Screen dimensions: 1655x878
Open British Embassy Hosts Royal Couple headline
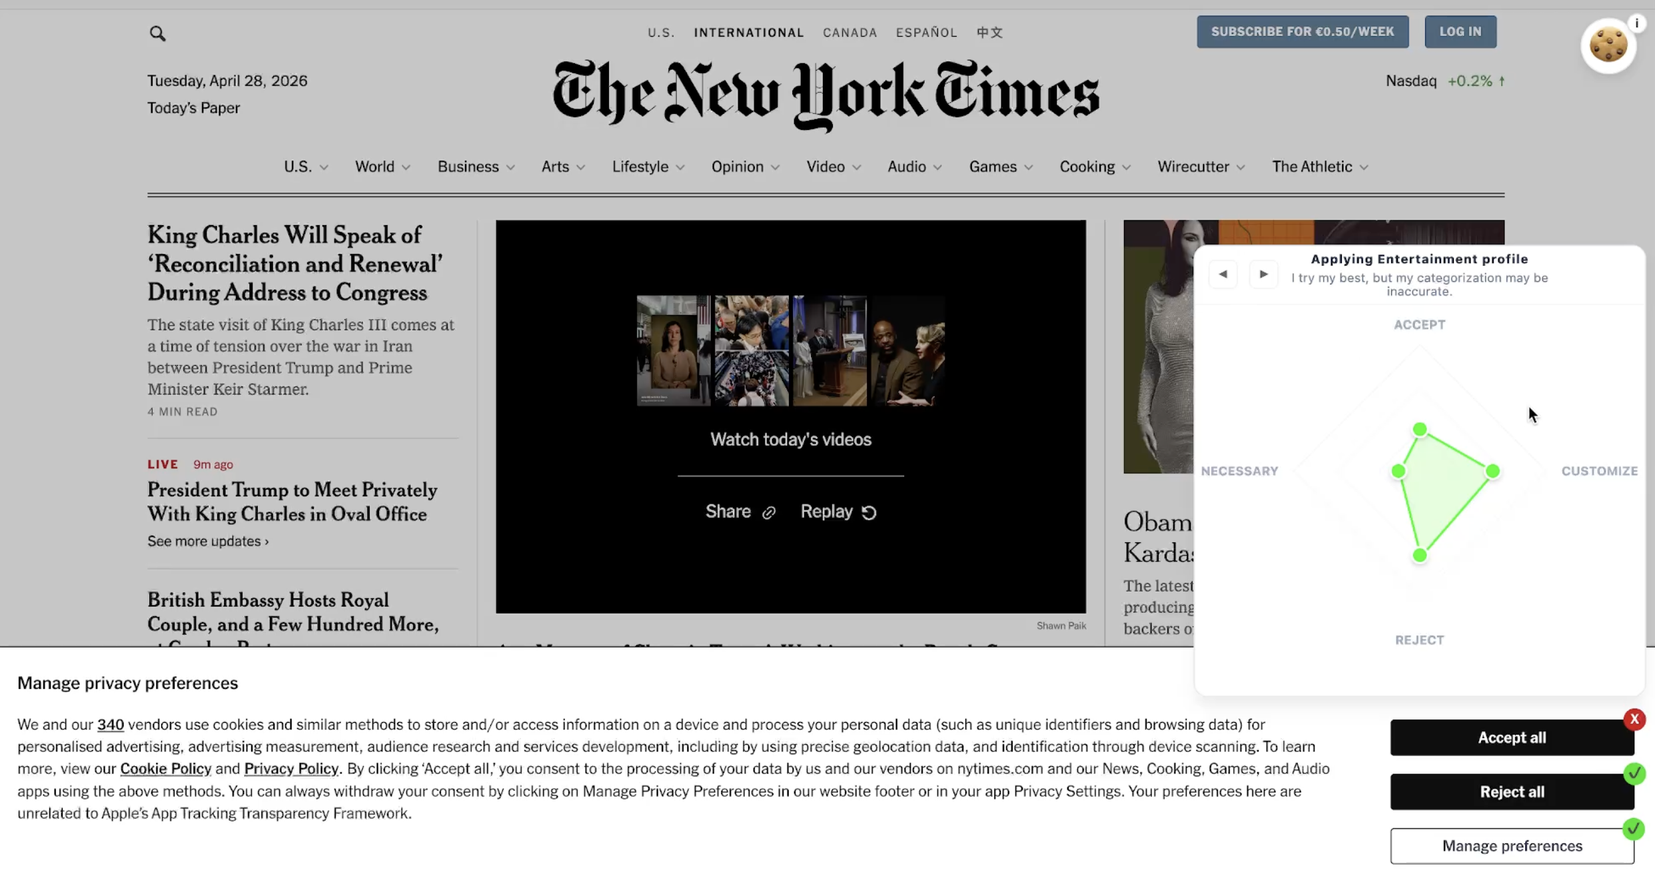[x=293, y=613]
